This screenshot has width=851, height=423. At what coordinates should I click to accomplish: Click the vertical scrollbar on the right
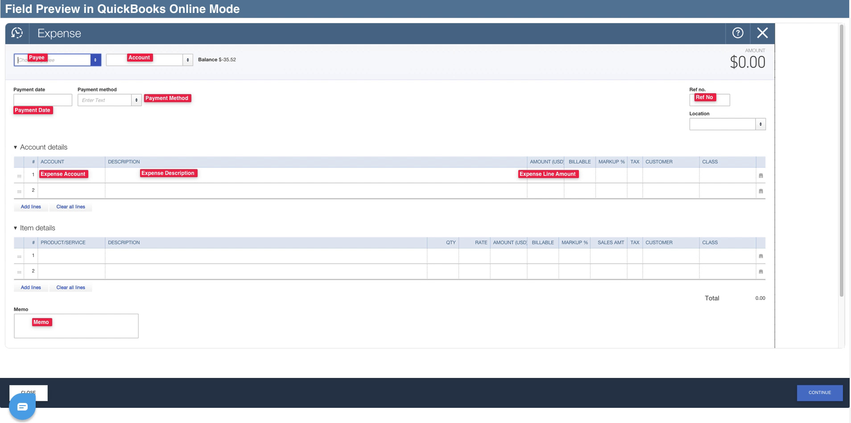pos(842,161)
